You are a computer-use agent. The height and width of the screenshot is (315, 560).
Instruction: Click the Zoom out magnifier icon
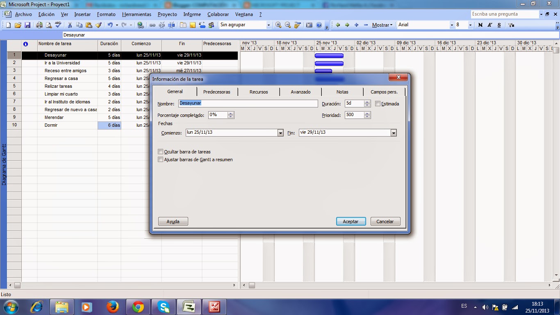click(x=287, y=25)
